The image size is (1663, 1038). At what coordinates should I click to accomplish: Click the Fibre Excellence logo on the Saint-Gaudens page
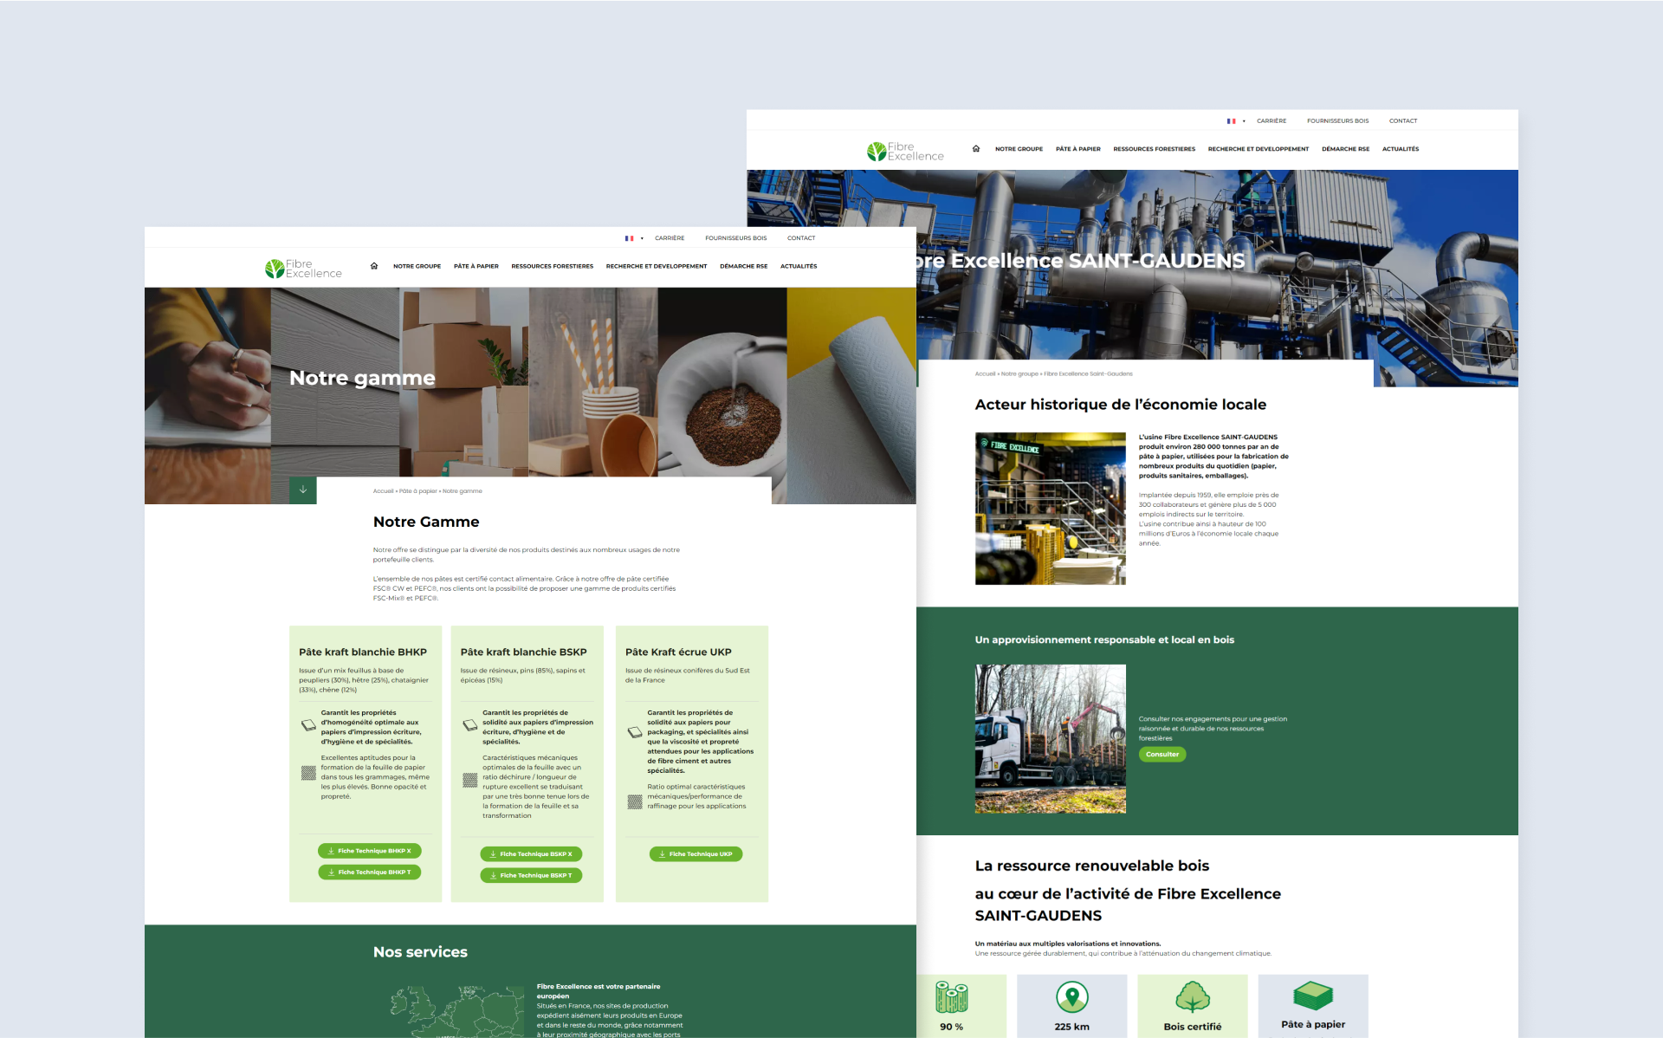[904, 149]
